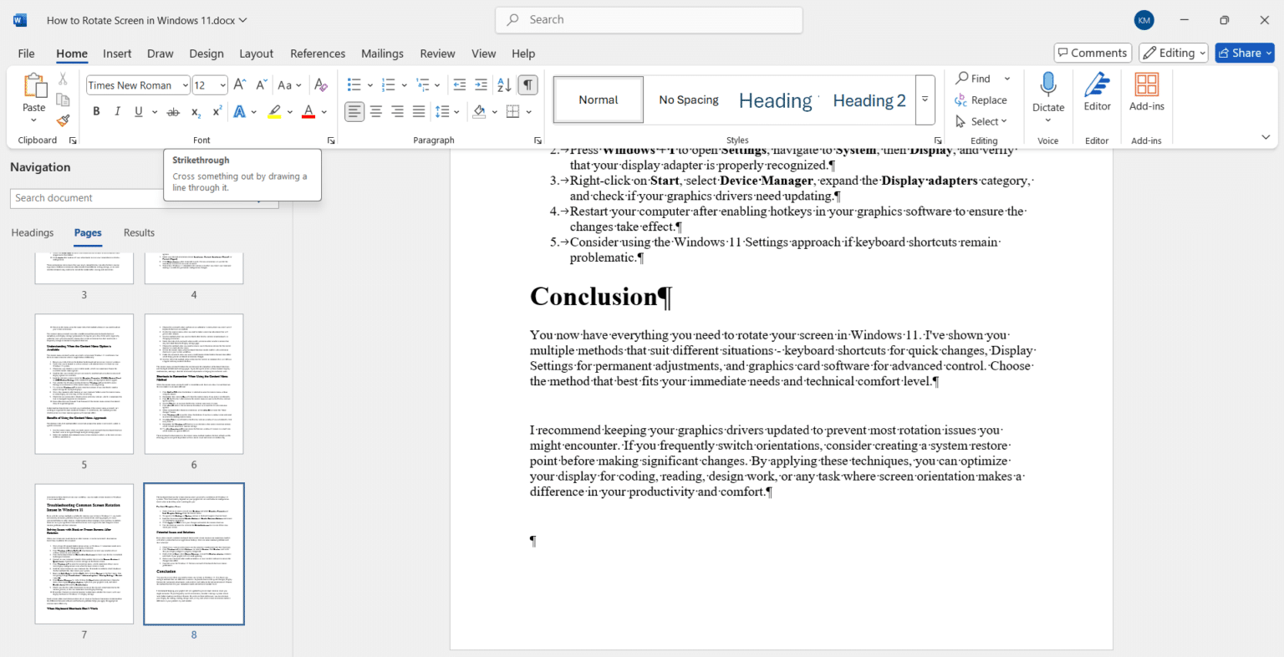Toggle italic formatting
The image size is (1284, 657).
[117, 111]
